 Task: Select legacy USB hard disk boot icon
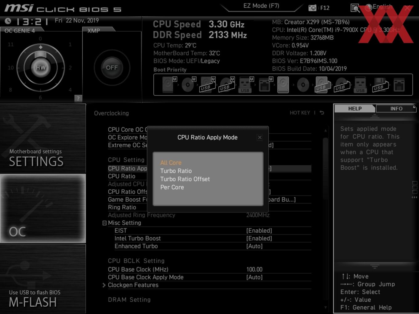click(323, 85)
